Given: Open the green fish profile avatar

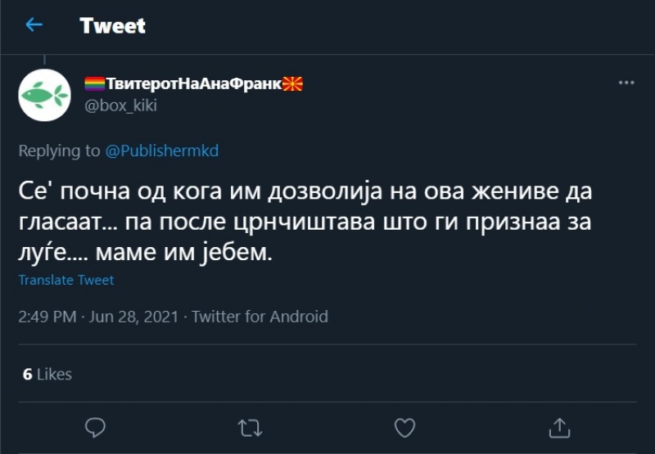Looking at the screenshot, I should coord(44,95).
